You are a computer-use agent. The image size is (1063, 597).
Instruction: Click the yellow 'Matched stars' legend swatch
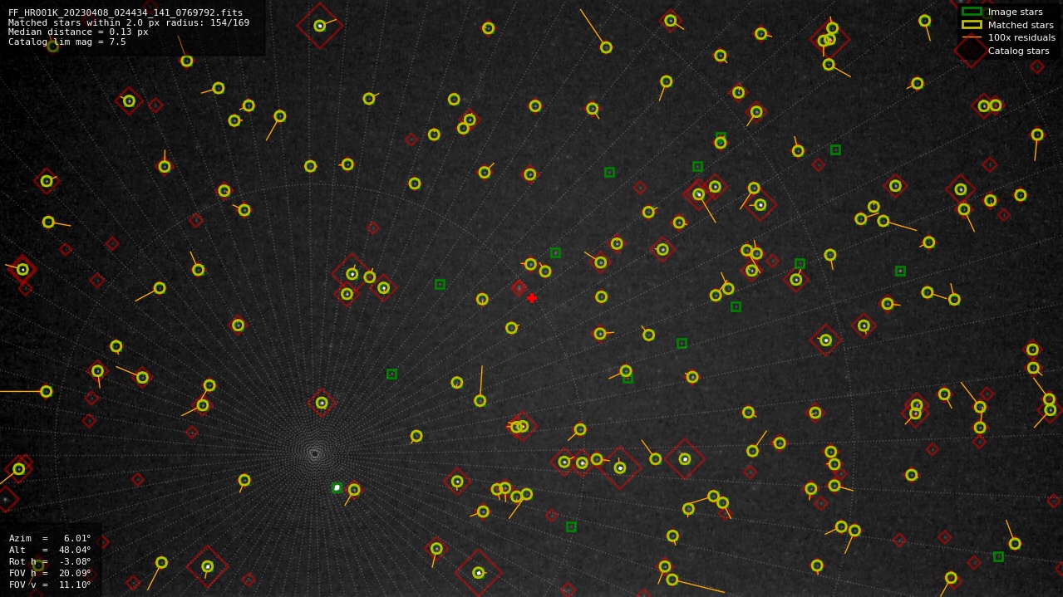point(972,24)
